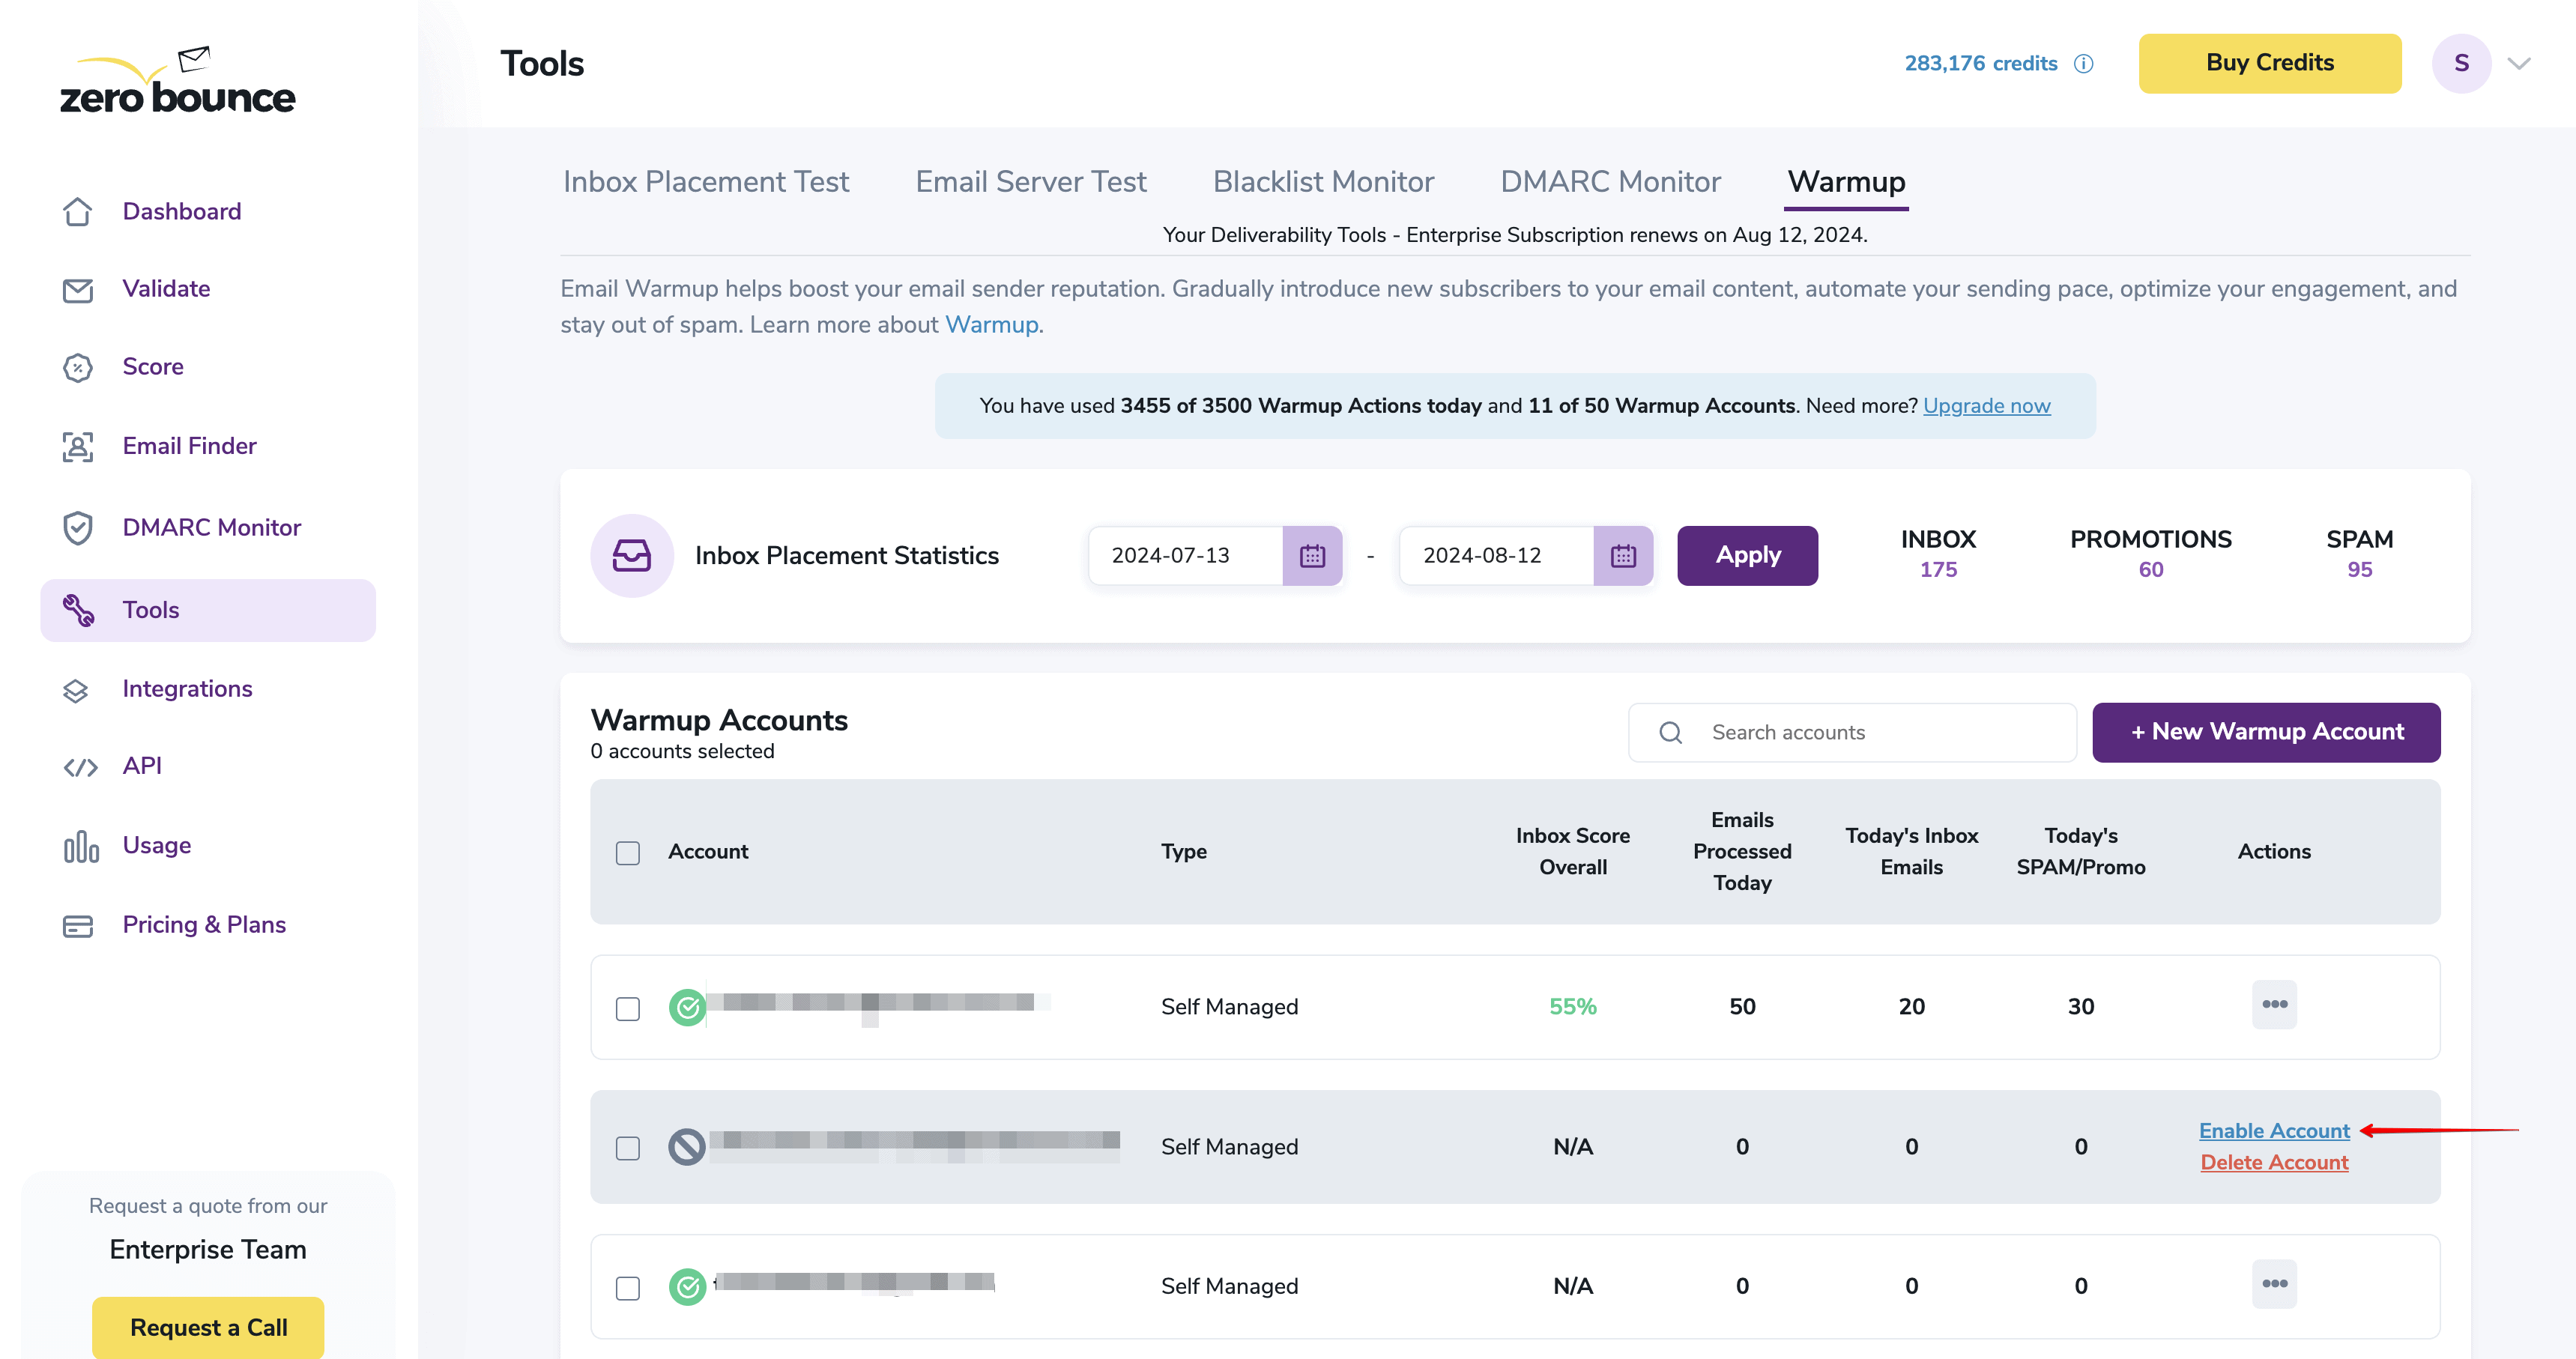Click the Score percentage icon

[x=79, y=367]
